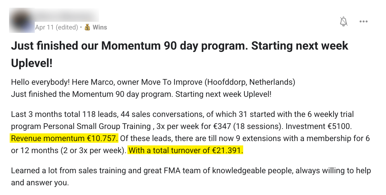386x195 pixels.
Task: Click the "and answer you." closing line
Action: 40,183
